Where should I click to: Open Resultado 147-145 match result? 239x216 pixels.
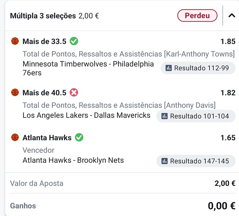[x=196, y=161]
